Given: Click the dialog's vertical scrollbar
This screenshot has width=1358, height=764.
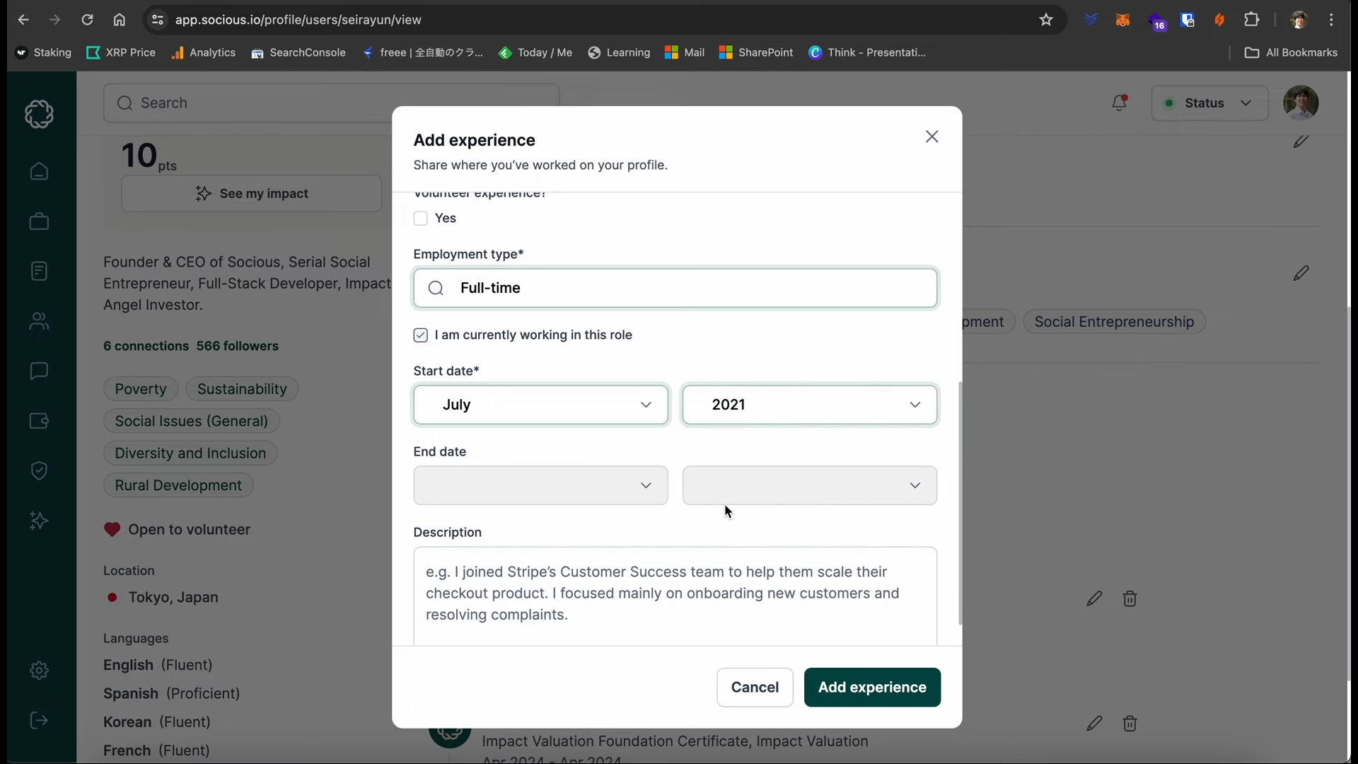Looking at the screenshot, I should coord(960,502).
